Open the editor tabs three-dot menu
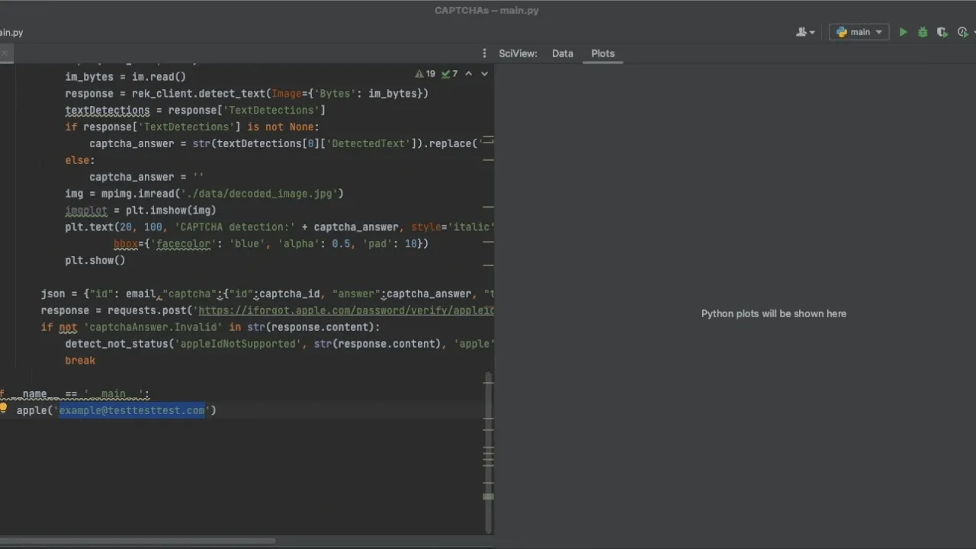Screen dimensions: 976x549 484,53
